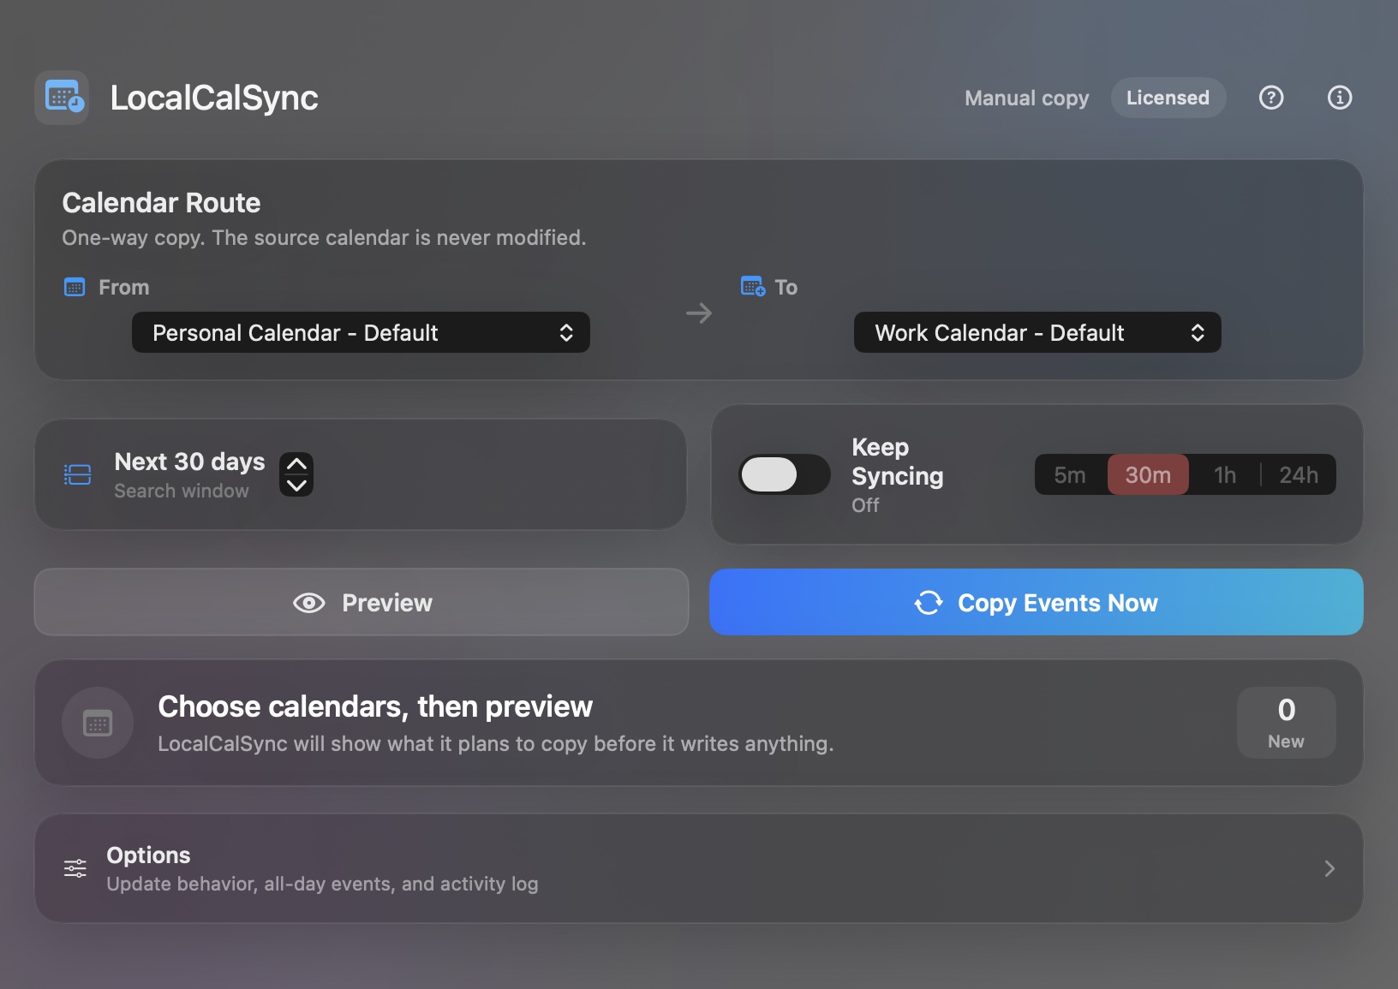
Task: Click the From label text
Action: coord(124,288)
